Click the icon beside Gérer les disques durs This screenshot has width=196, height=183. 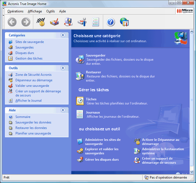tap(80, 159)
